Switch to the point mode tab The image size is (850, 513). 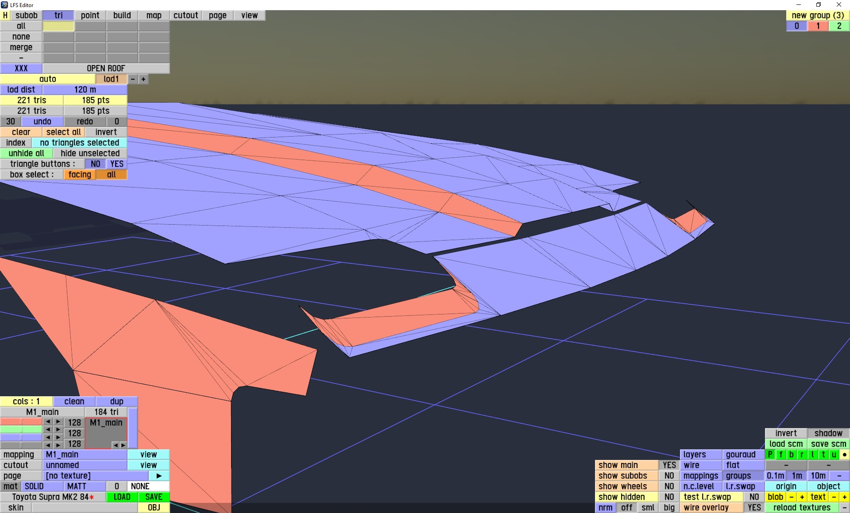point(90,15)
